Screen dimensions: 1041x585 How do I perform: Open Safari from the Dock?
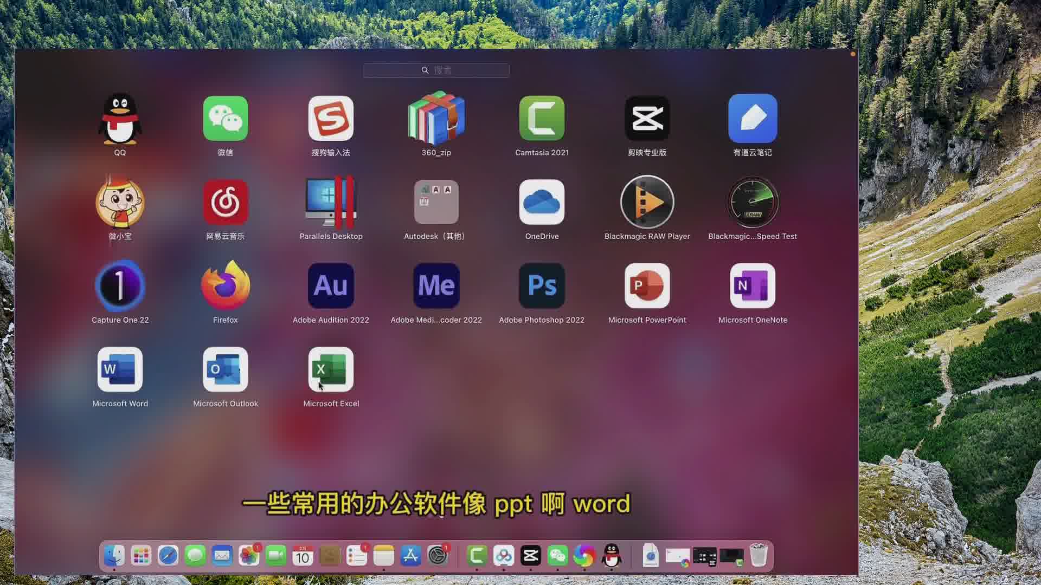coord(168,556)
